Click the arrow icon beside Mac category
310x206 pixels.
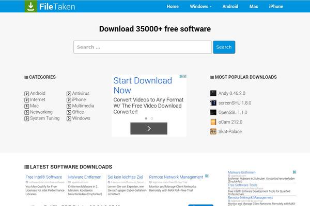tap(27, 106)
